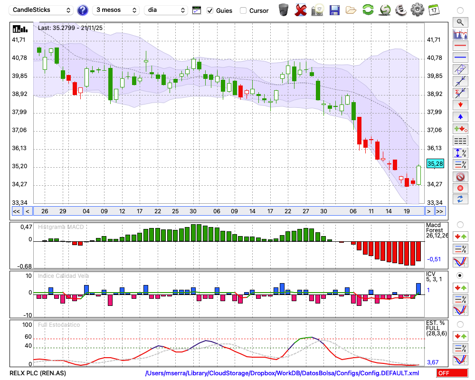The height and width of the screenshot is (380, 475).
Task: Jump to chart start with << button
Action: (16, 211)
